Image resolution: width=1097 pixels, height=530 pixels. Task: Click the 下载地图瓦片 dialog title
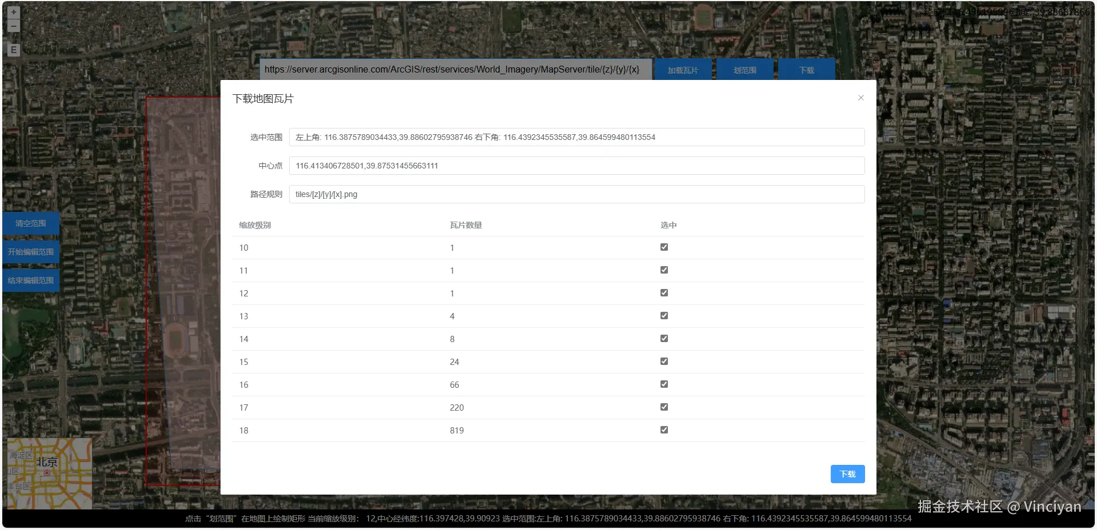pos(263,99)
